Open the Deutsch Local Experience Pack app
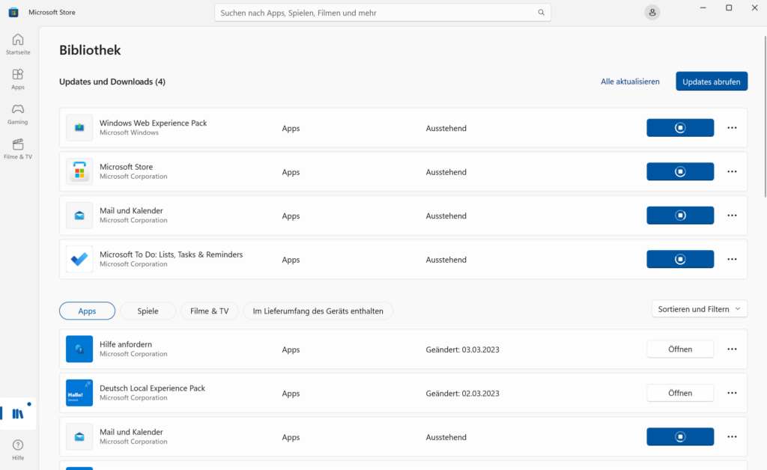The width and height of the screenshot is (767, 470). [679, 392]
